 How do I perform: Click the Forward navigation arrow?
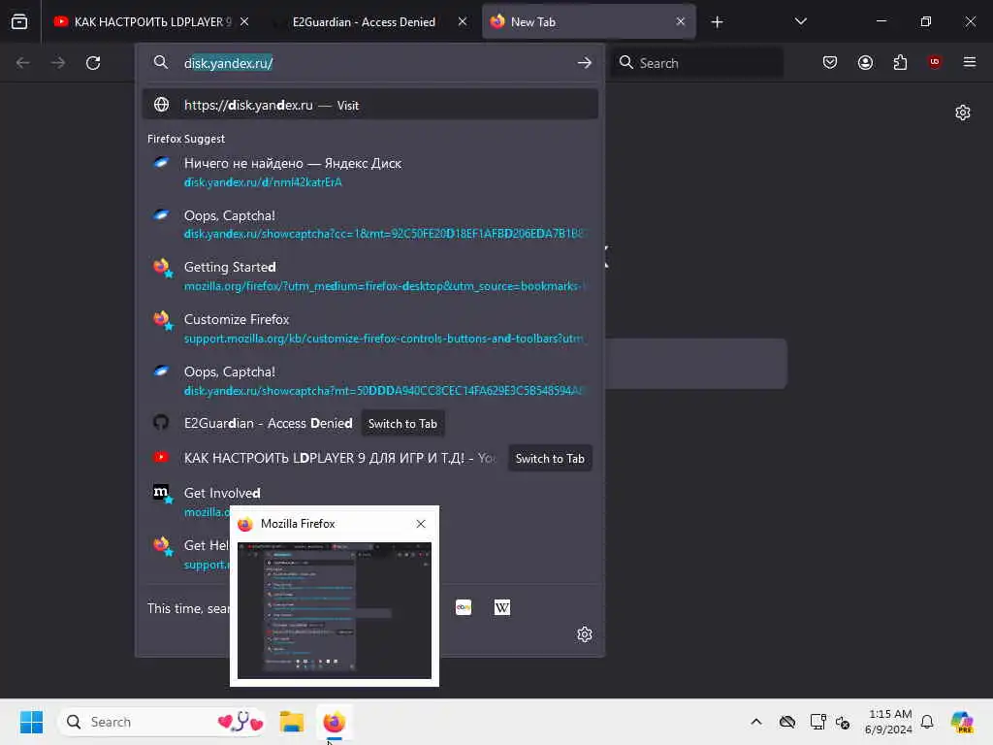click(57, 63)
